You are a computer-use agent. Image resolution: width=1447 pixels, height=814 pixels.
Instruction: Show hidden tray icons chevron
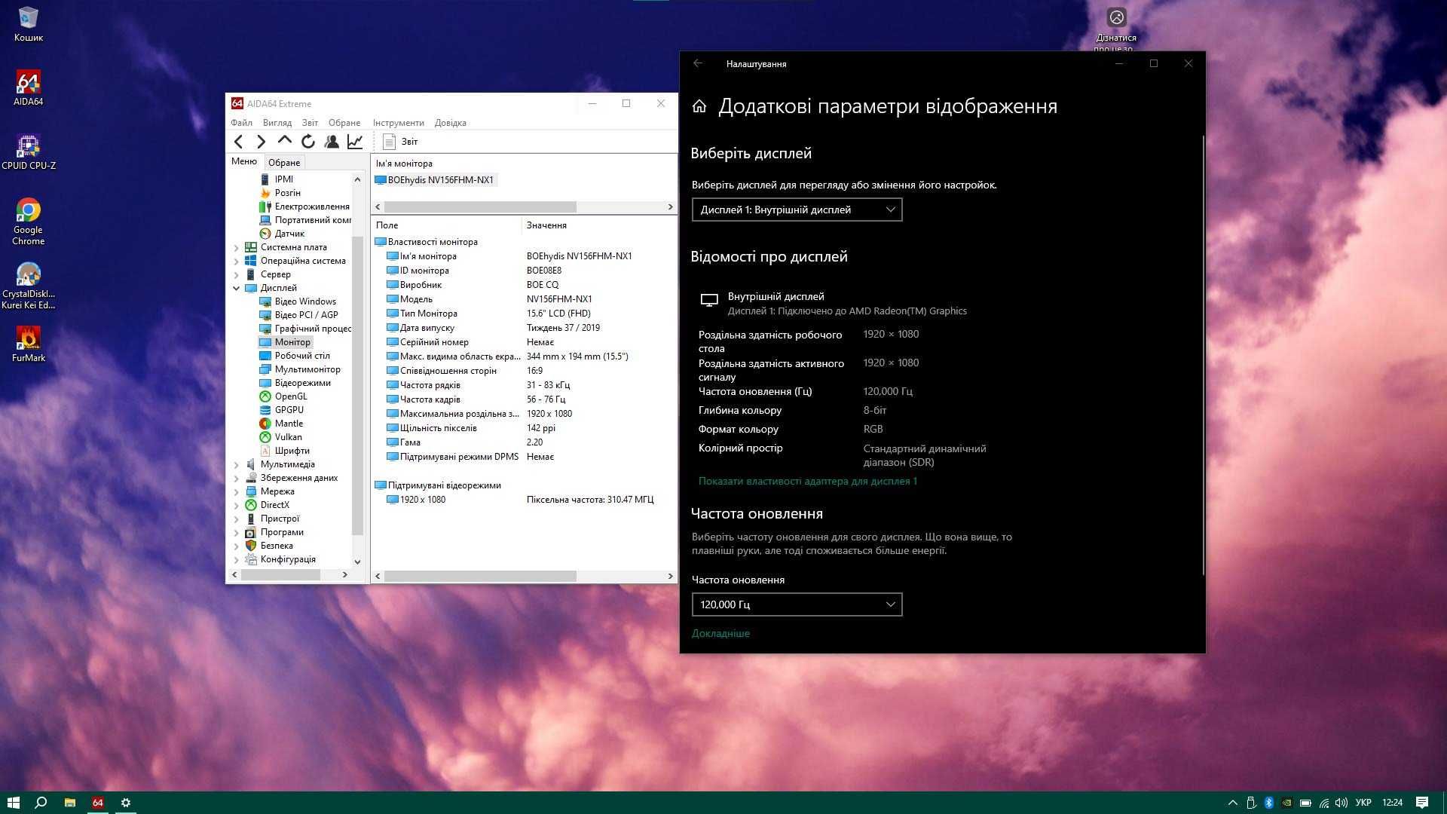click(1232, 803)
